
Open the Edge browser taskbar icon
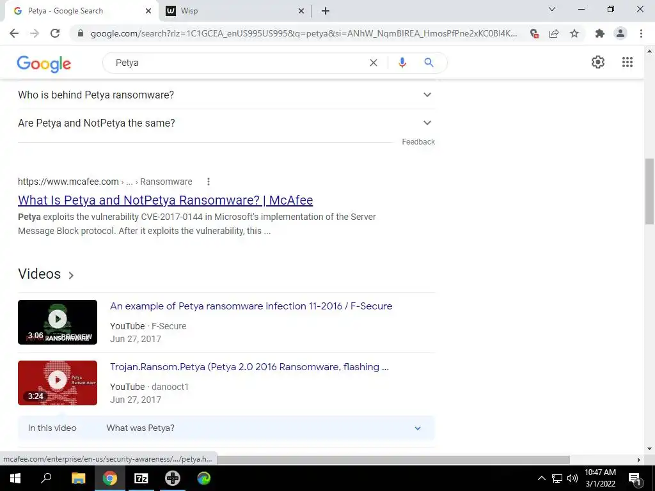[204, 478]
